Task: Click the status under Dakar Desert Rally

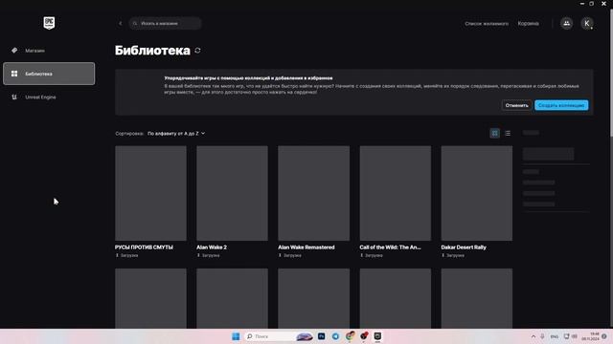Action: point(453,255)
